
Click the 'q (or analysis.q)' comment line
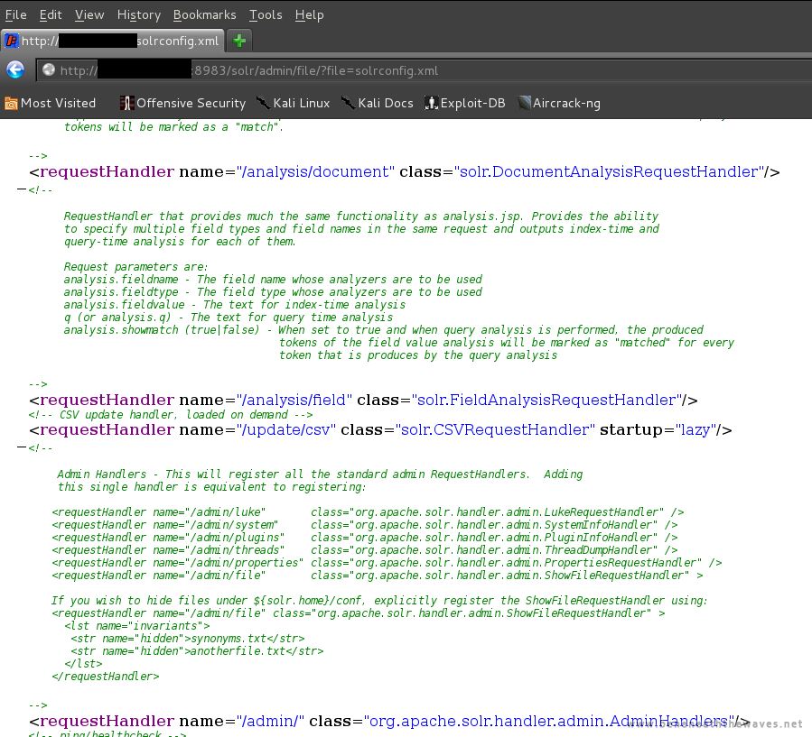(229, 318)
